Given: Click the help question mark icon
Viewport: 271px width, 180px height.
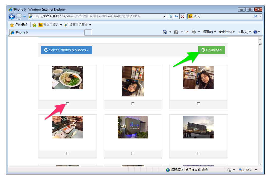Looking at the screenshot, I should click(x=255, y=32).
